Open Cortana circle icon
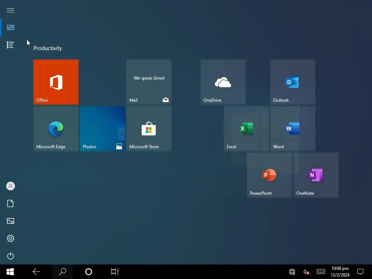The image size is (372, 279). click(x=89, y=272)
